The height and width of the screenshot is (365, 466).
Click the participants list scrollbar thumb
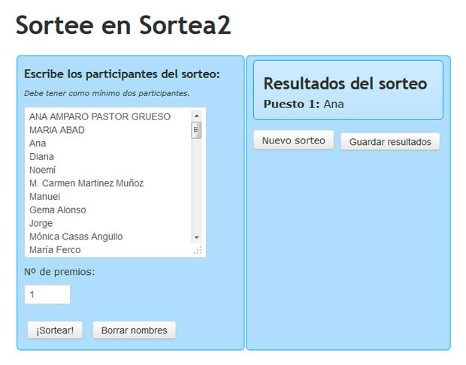point(196,130)
